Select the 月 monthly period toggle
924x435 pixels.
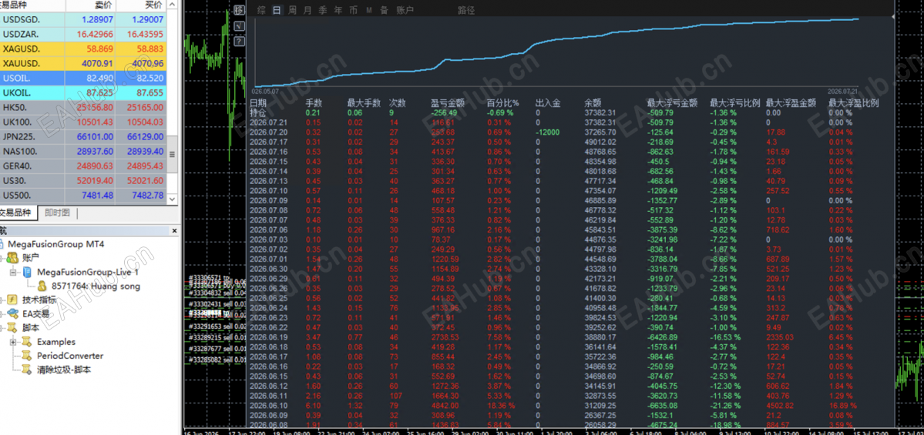[307, 11]
